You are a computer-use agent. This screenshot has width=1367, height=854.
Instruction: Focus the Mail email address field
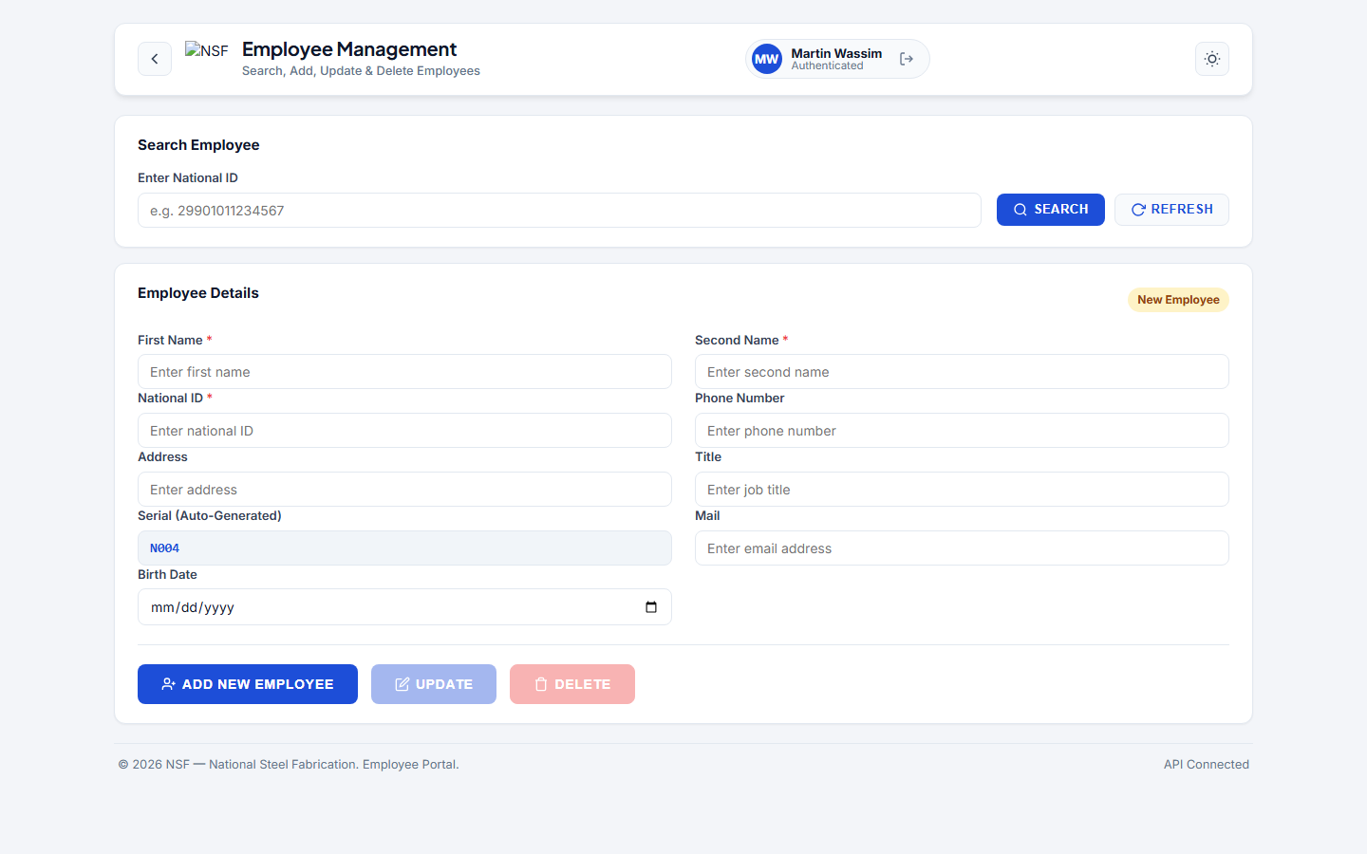pyautogui.click(x=962, y=548)
